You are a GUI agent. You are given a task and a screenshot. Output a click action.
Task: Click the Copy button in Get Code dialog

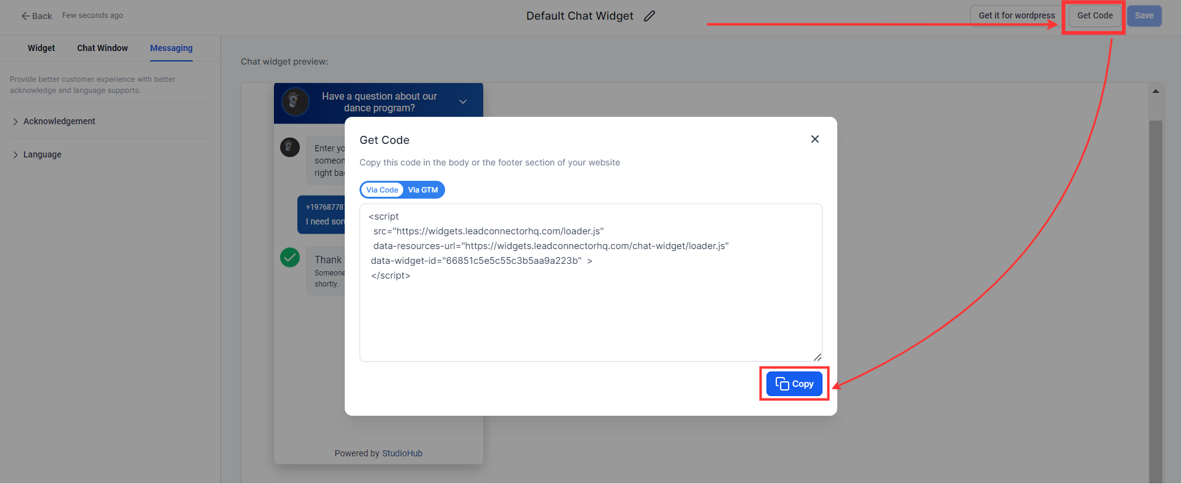click(794, 384)
